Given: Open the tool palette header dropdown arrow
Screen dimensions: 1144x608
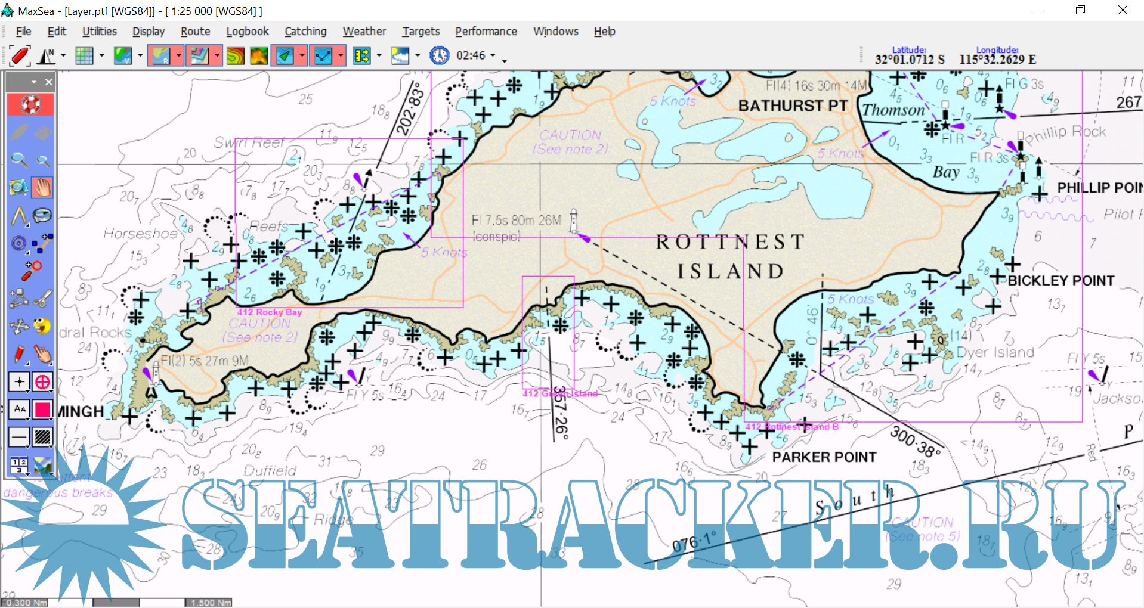Looking at the screenshot, I should coord(34,82).
